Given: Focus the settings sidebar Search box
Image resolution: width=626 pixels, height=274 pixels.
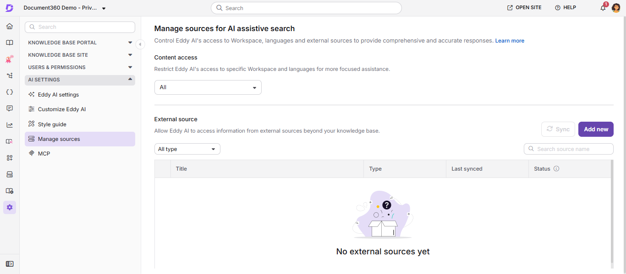Looking at the screenshot, I should [80, 27].
